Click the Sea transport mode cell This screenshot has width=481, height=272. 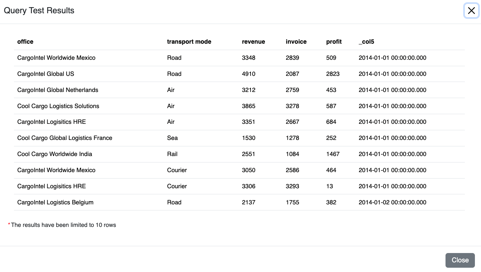172,138
